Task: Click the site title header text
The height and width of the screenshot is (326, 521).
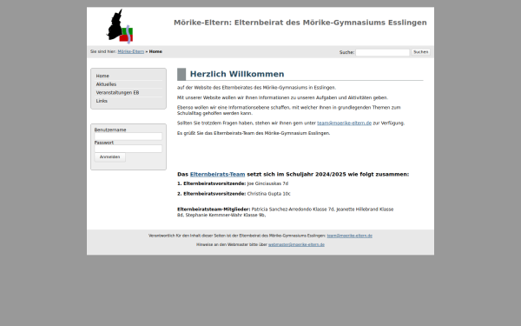Action: 300,23
